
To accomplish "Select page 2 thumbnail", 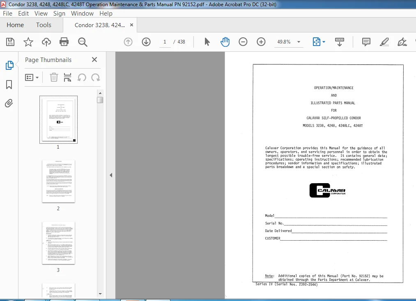I will [x=58, y=182].
